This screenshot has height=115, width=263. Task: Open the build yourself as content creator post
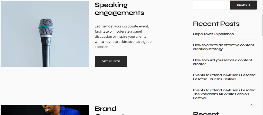(222, 62)
